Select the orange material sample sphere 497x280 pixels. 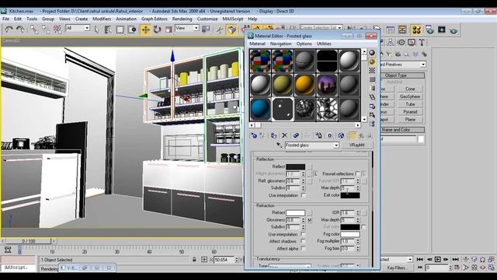tap(304, 85)
